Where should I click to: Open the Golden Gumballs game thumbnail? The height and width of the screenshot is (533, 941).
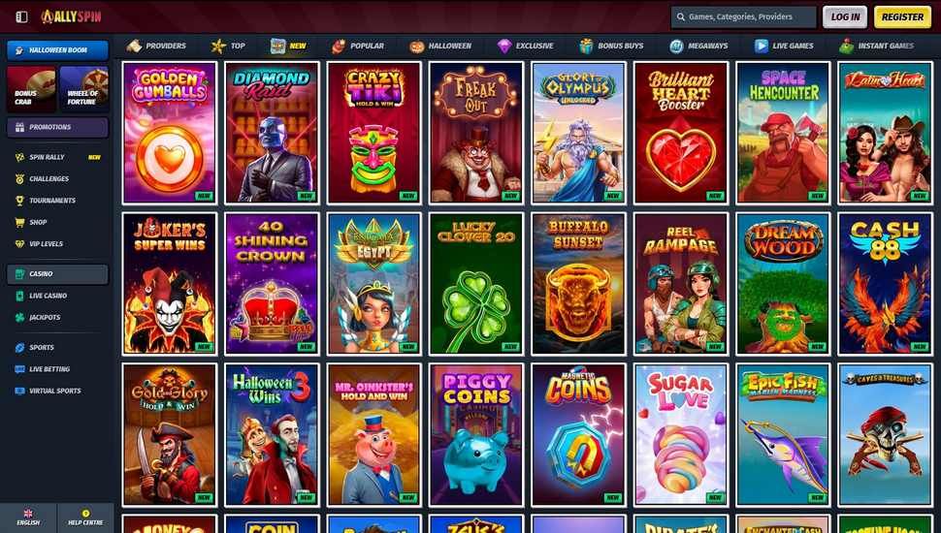click(x=169, y=133)
